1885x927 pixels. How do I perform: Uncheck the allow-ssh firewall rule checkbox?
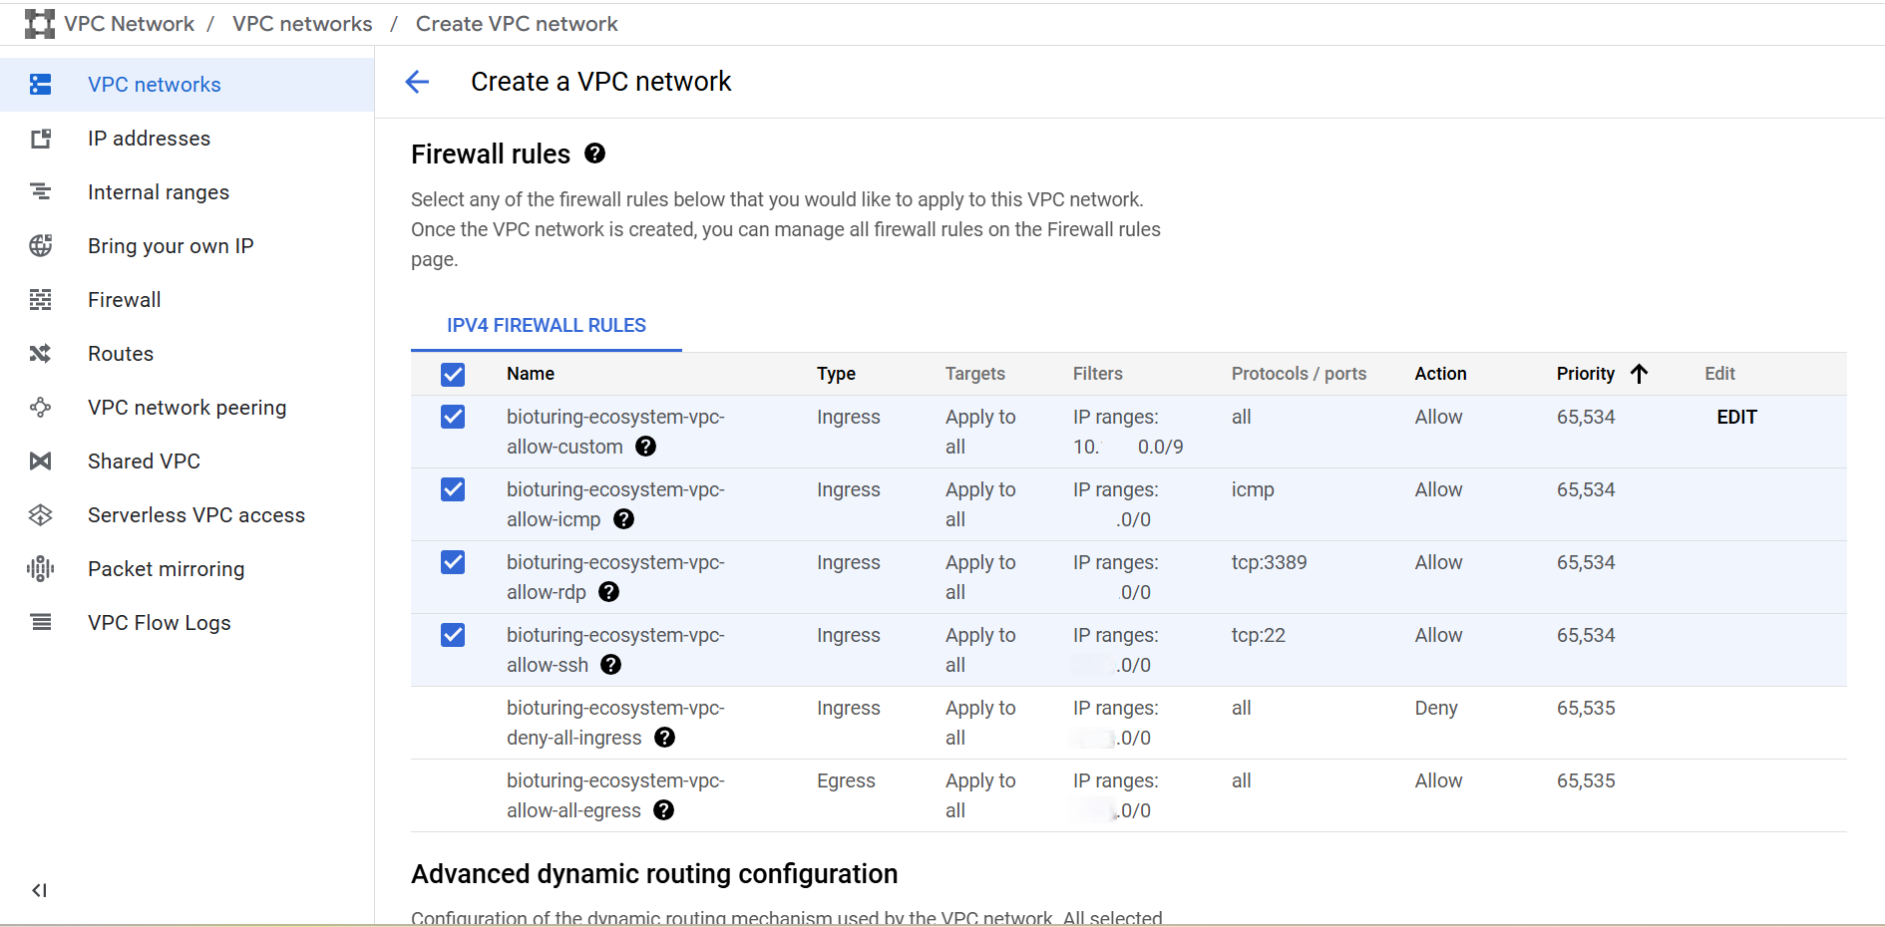click(453, 635)
